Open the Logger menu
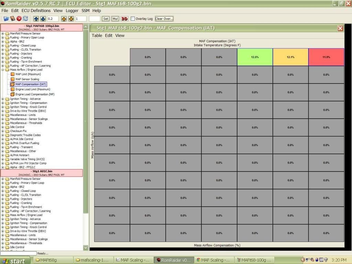The height and width of the screenshot is (264, 352). tap(72, 11)
